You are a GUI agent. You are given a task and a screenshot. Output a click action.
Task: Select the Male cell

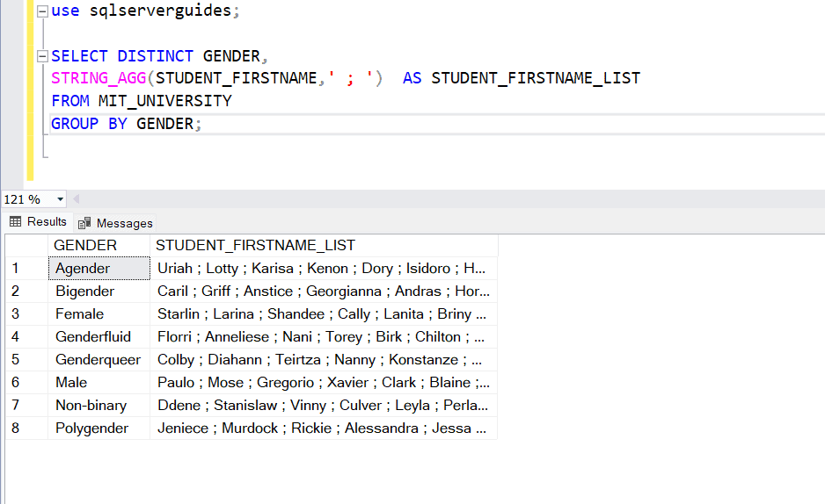click(99, 383)
